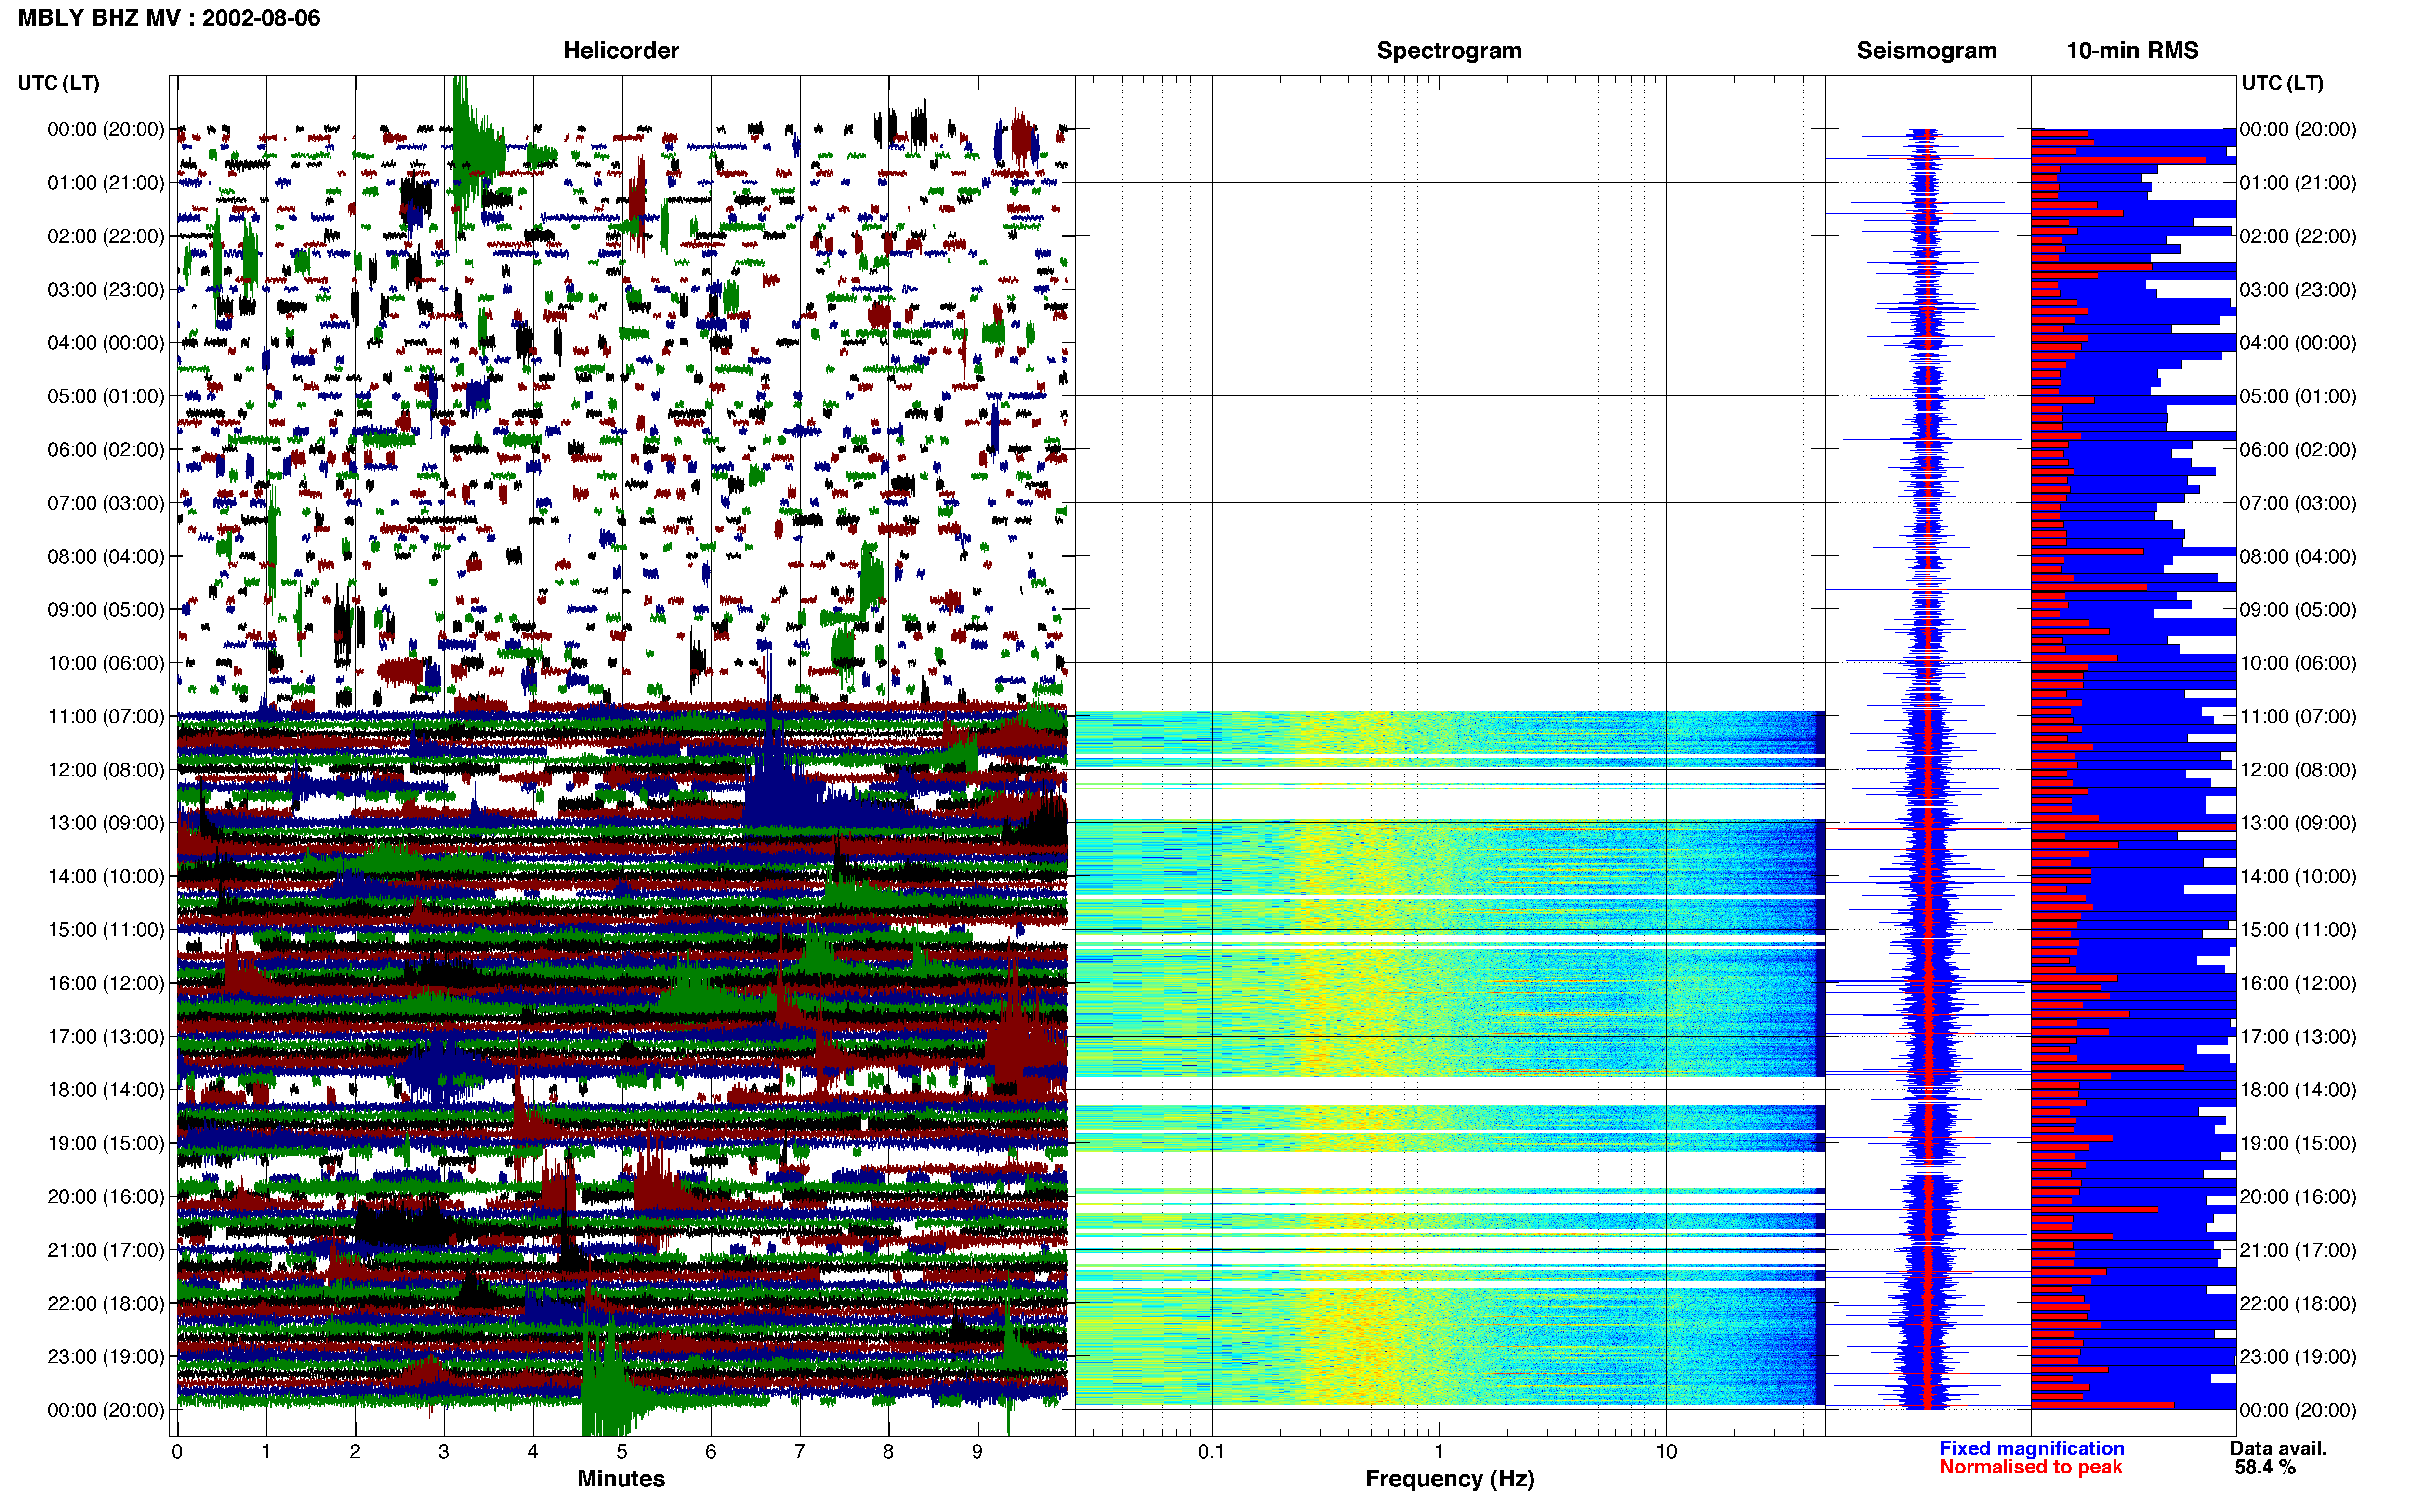Click the right '10:00 (06:00)' time label
This screenshot has height=1512, width=2418.
[x=2298, y=663]
